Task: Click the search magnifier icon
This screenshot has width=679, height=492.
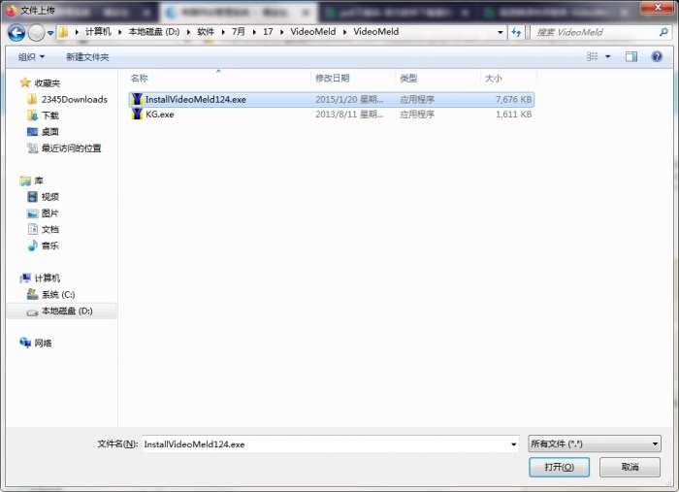Action: coord(663,32)
